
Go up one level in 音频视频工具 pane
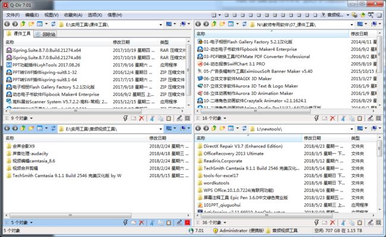coord(23,129)
